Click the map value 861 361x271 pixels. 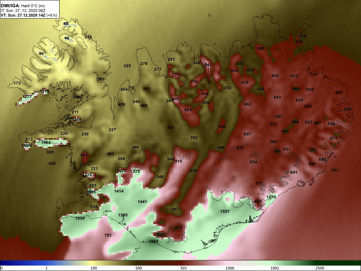click(x=294, y=172)
